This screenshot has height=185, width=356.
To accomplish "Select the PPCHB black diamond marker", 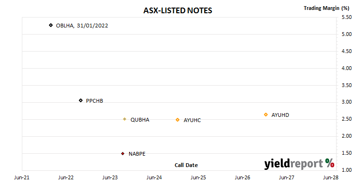I will [81, 100].
